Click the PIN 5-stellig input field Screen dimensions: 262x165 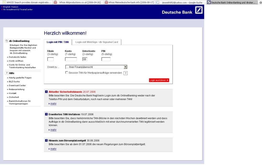tap(106, 59)
